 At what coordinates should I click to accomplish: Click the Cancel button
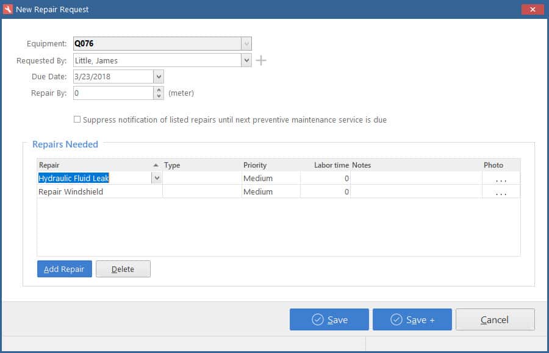pos(495,319)
